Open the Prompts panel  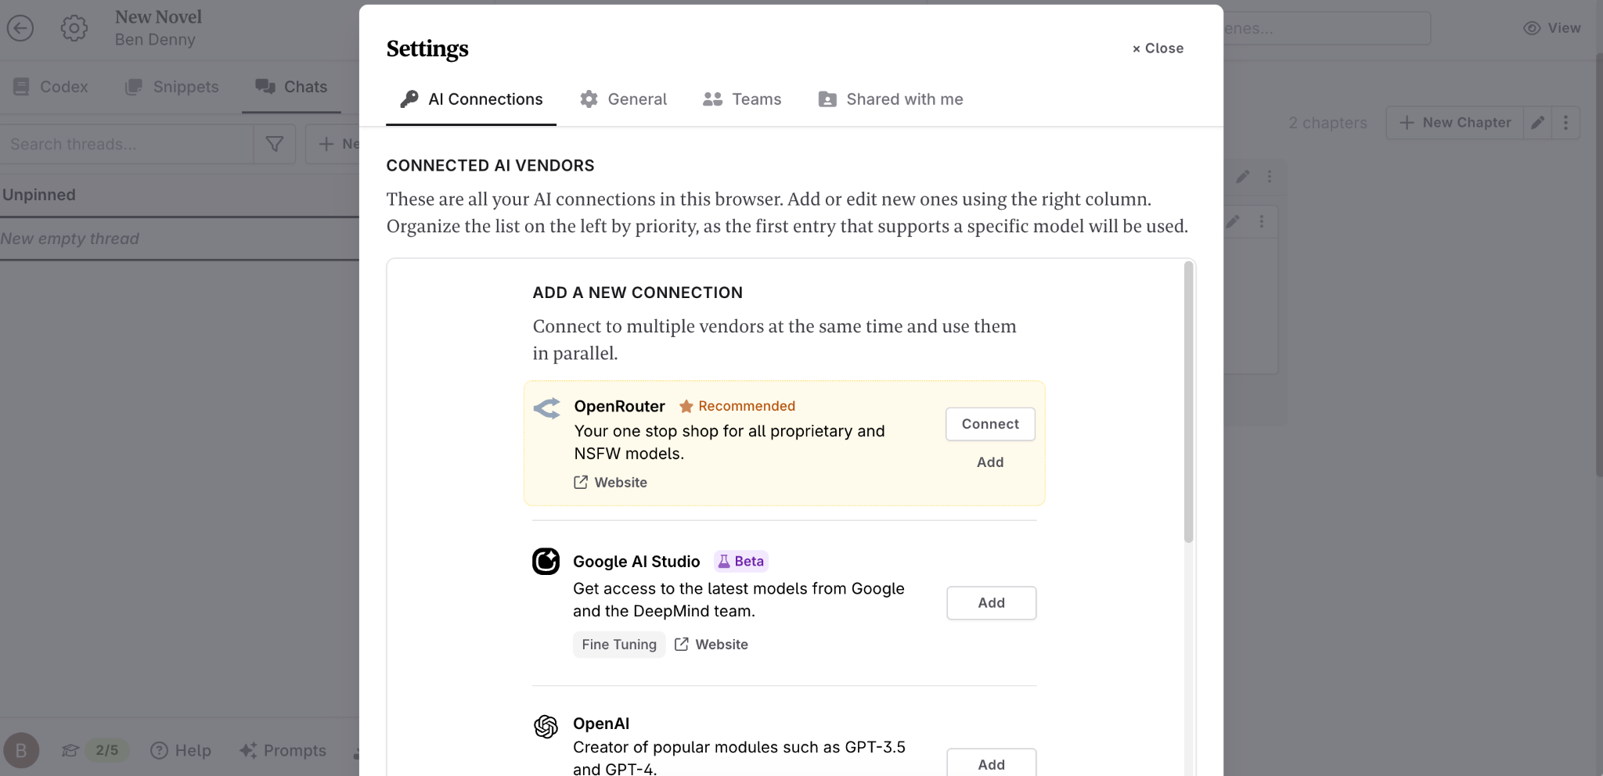tap(283, 750)
